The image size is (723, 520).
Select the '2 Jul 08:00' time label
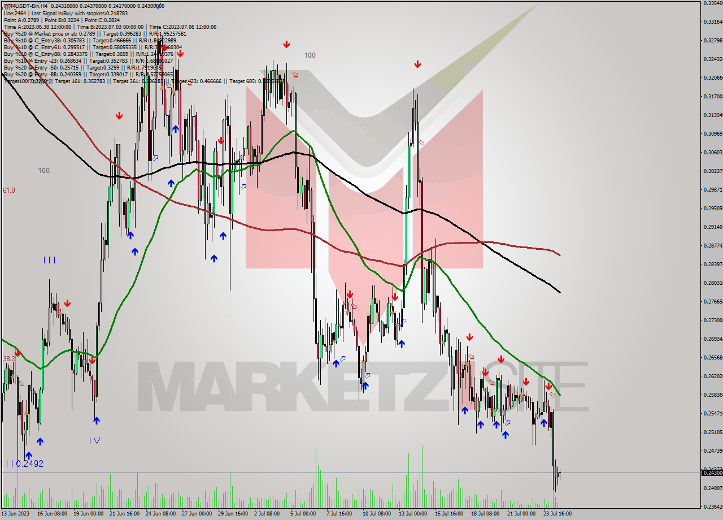point(267,514)
